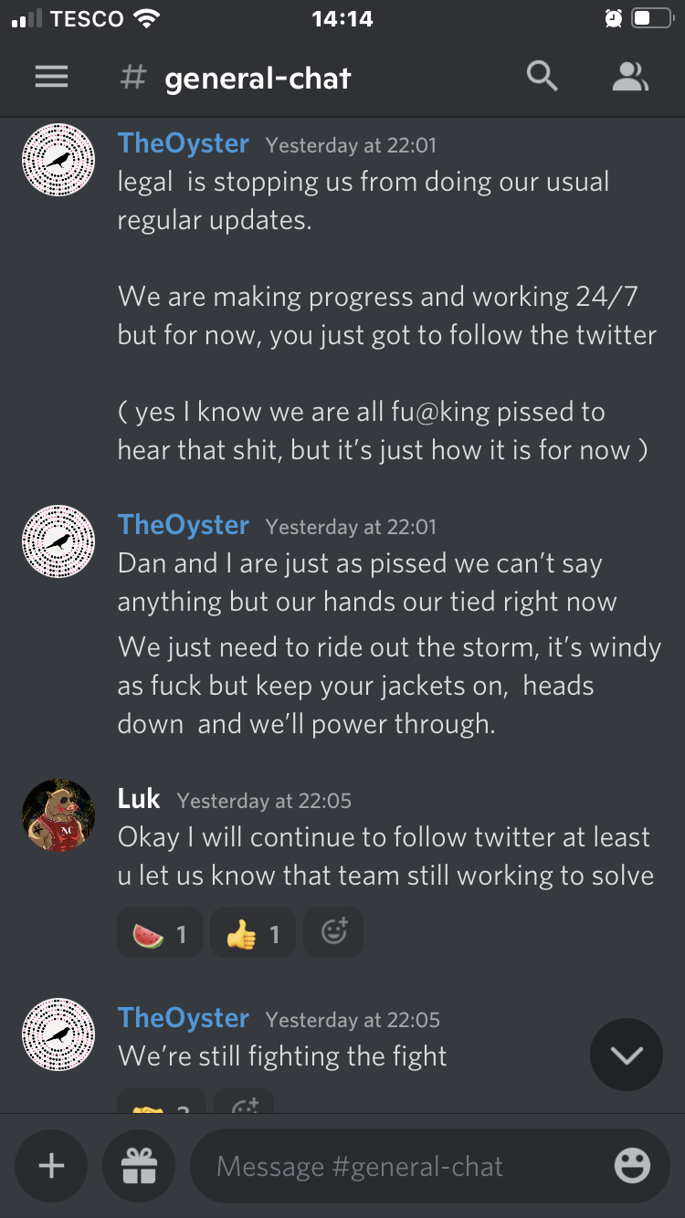
Task: Tap the battery indicator in the status bar
Action: pos(653,18)
